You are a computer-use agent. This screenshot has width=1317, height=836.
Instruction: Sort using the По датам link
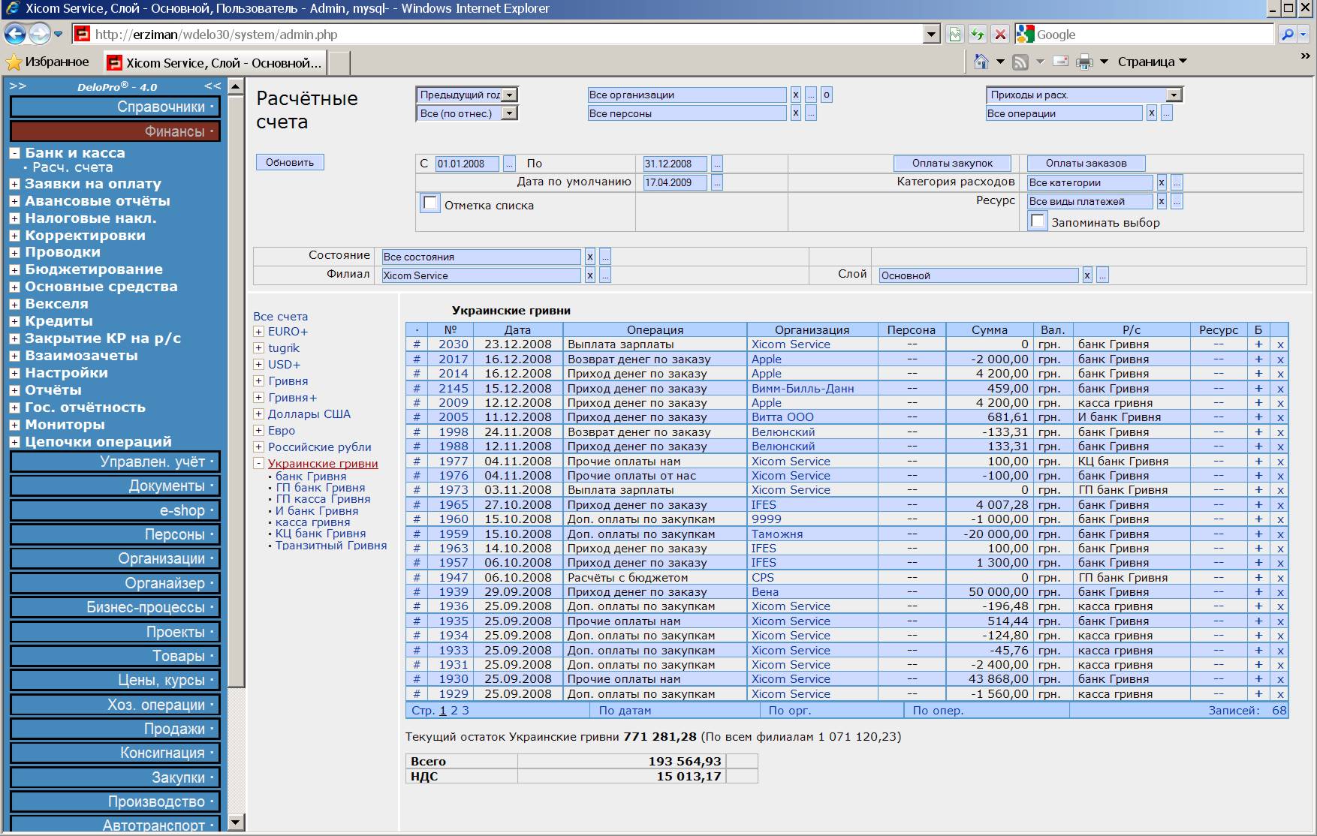pos(625,711)
